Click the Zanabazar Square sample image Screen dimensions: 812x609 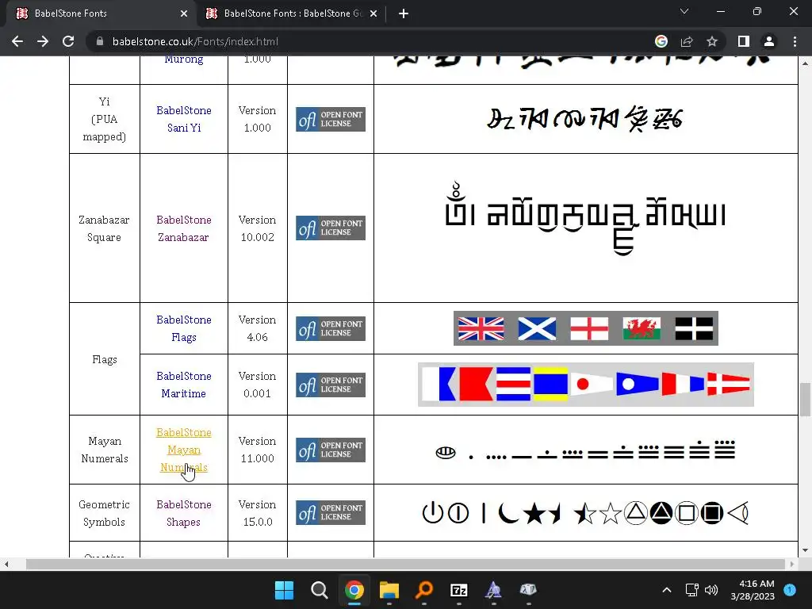click(585, 217)
